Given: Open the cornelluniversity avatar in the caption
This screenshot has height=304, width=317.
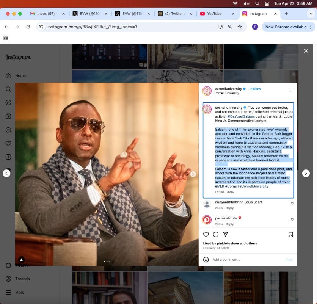Looking at the screenshot, I should [207, 110].
